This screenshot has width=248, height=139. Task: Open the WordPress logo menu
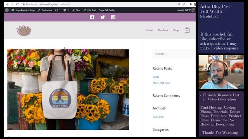[7, 10]
